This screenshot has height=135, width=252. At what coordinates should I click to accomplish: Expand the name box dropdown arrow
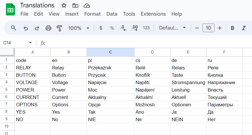(x=30, y=43)
